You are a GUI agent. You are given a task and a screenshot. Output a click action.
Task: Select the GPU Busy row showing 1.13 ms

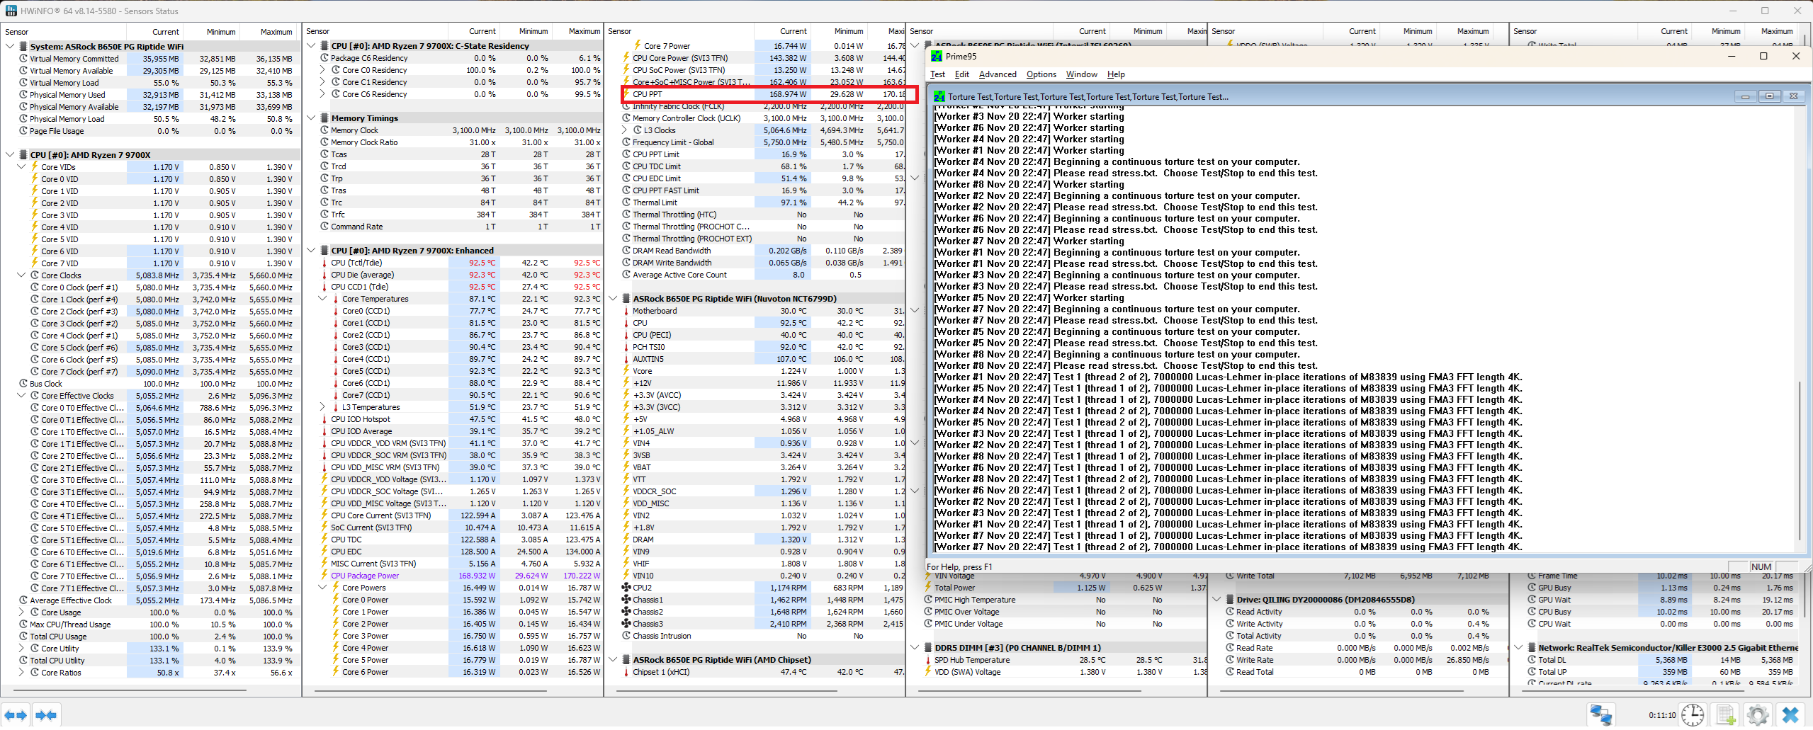(x=1661, y=588)
